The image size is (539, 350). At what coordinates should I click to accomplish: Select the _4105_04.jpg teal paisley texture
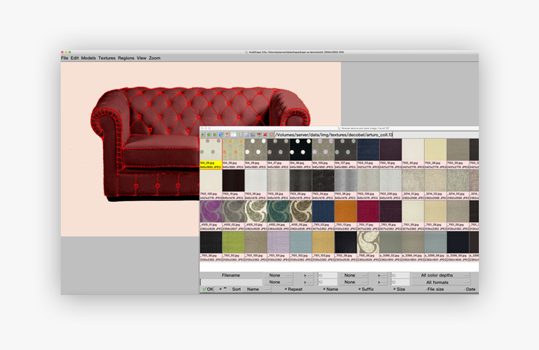[x=278, y=211]
